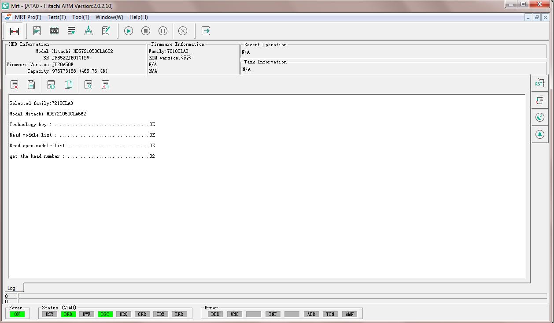Open the HDD disk utility icon
The image size is (554, 323).
[37, 31]
